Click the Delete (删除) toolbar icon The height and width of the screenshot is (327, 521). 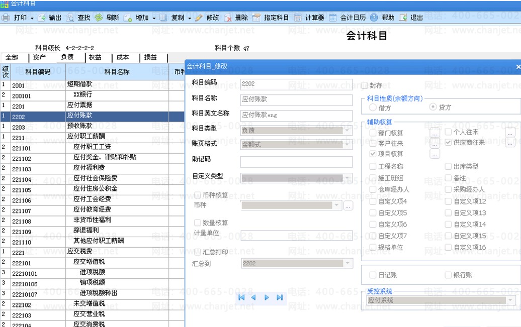click(x=228, y=18)
